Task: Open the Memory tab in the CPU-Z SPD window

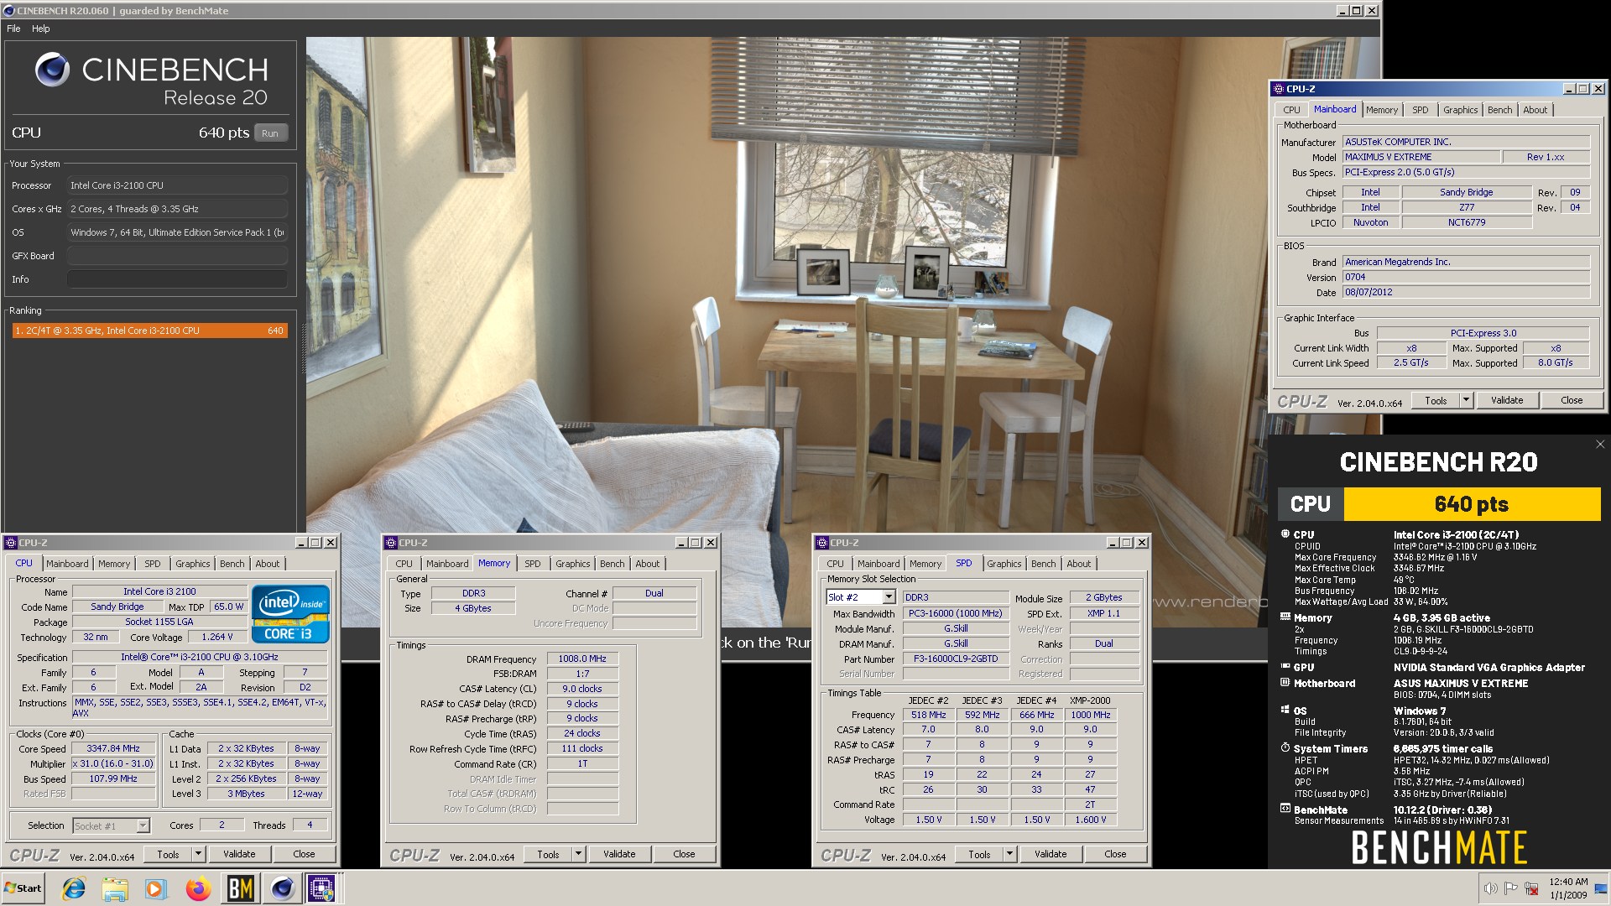Action: tap(925, 564)
